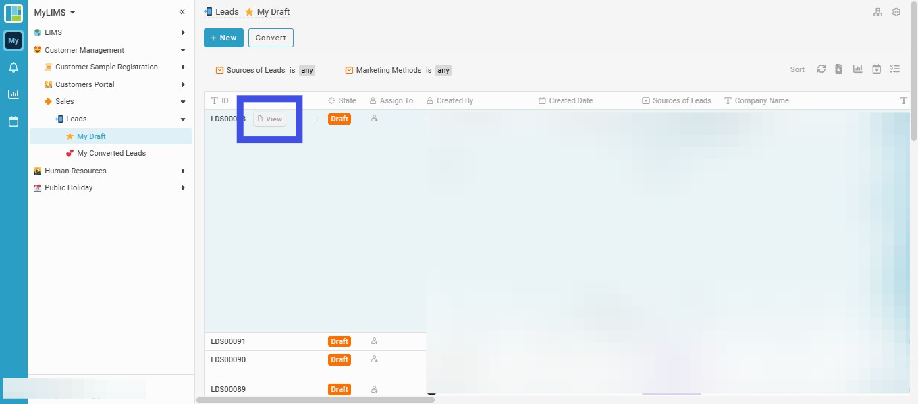Screen dimensions: 918x404
Task: Click the Convert button
Action: (271, 38)
